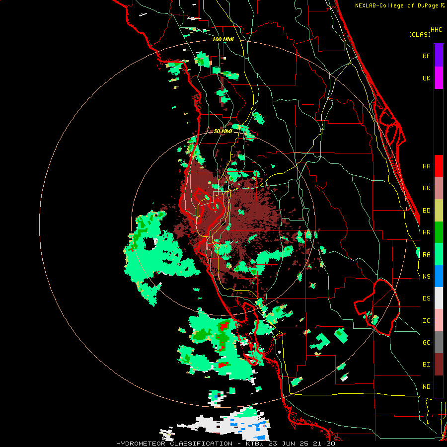Click the "RF" legend label
The height and width of the screenshot is (447, 447).
point(426,56)
